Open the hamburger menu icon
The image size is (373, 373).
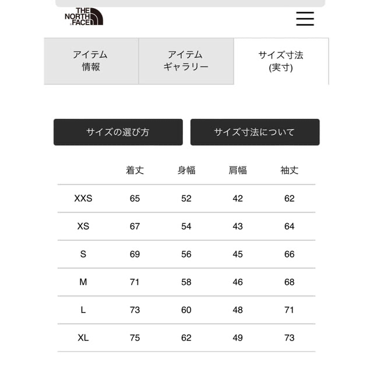[x=305, y=19]
